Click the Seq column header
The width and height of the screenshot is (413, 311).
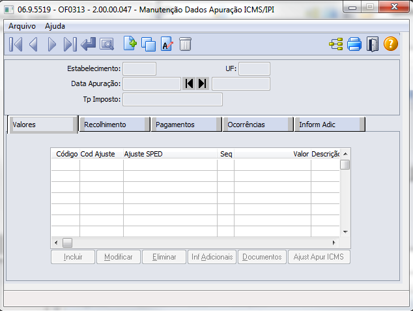tap(226, 154)
